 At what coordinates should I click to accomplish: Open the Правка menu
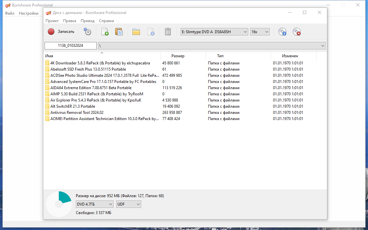pos(70,20)
